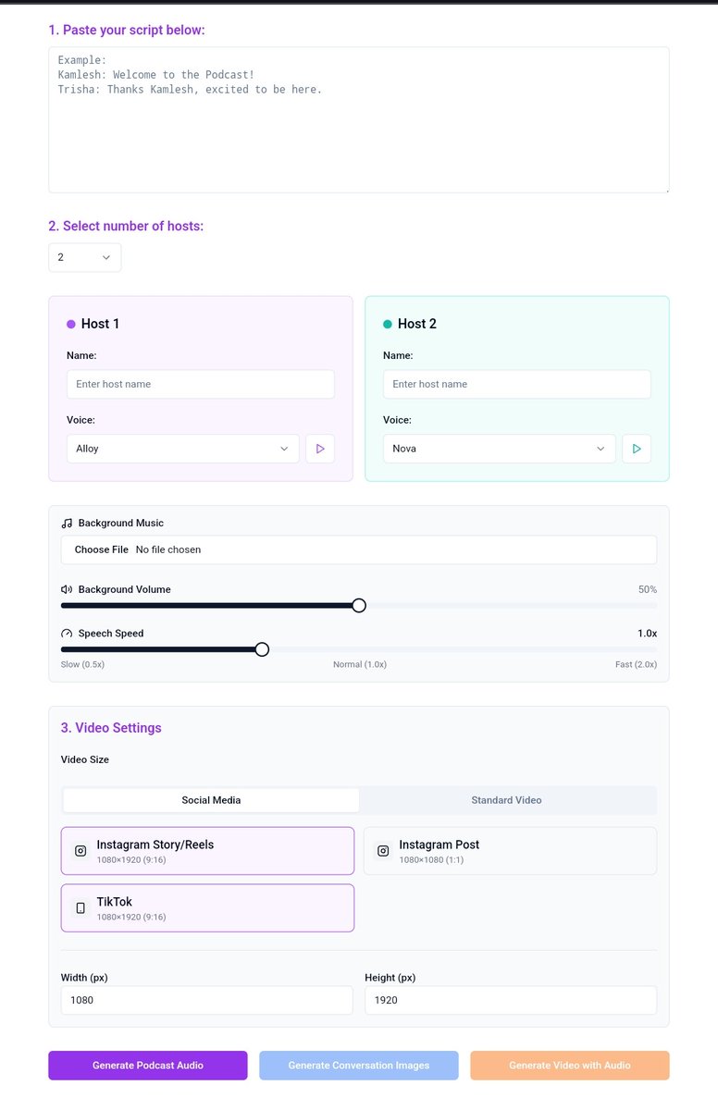Click inside the script text area
This screenshot has width=718, height=1110.
click(x=359, y=120)
